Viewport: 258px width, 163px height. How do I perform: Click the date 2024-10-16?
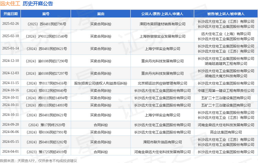coord(11,90)
